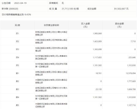The width and height of the screenshot is (137, 109).
Task: Click the 异常期间 label
Action: [53, 3]
